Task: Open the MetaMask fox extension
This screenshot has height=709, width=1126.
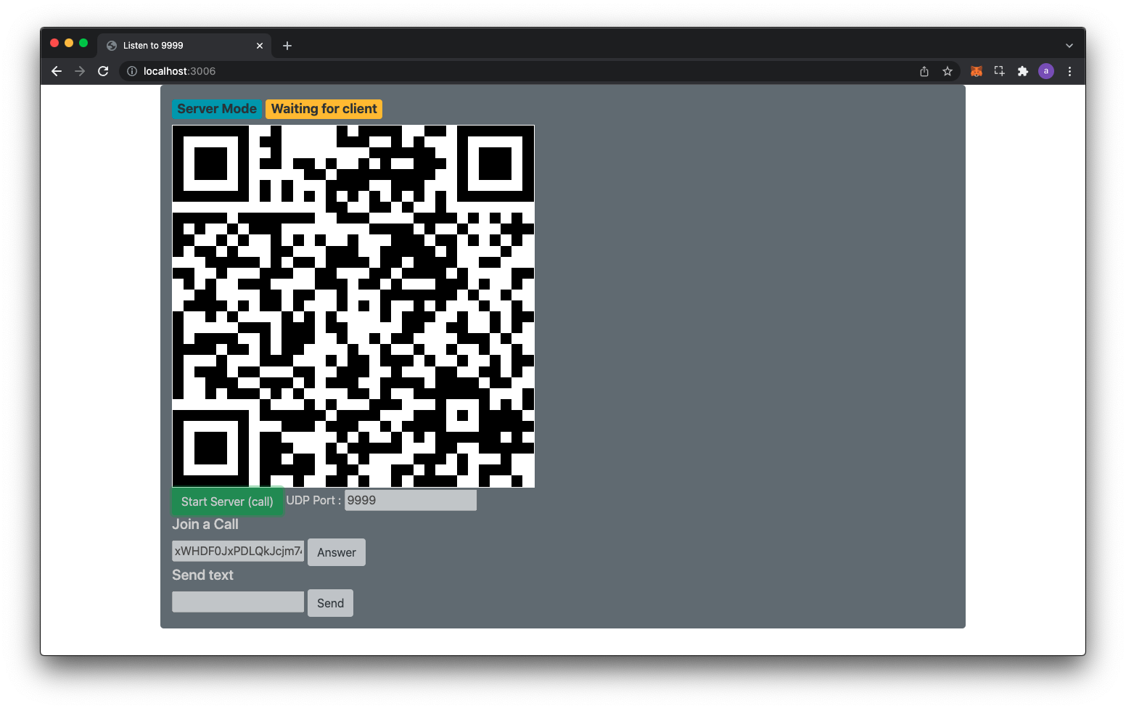Action: [x=977, y=71]
